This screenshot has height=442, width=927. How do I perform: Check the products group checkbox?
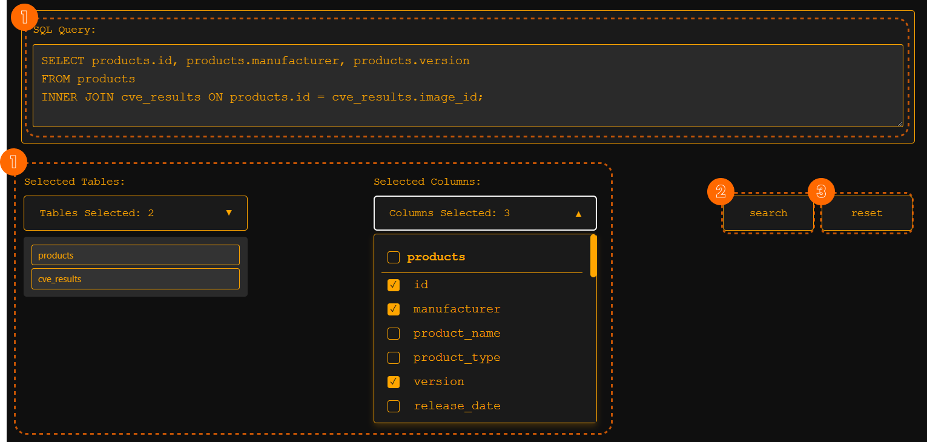tap(394, 257)
